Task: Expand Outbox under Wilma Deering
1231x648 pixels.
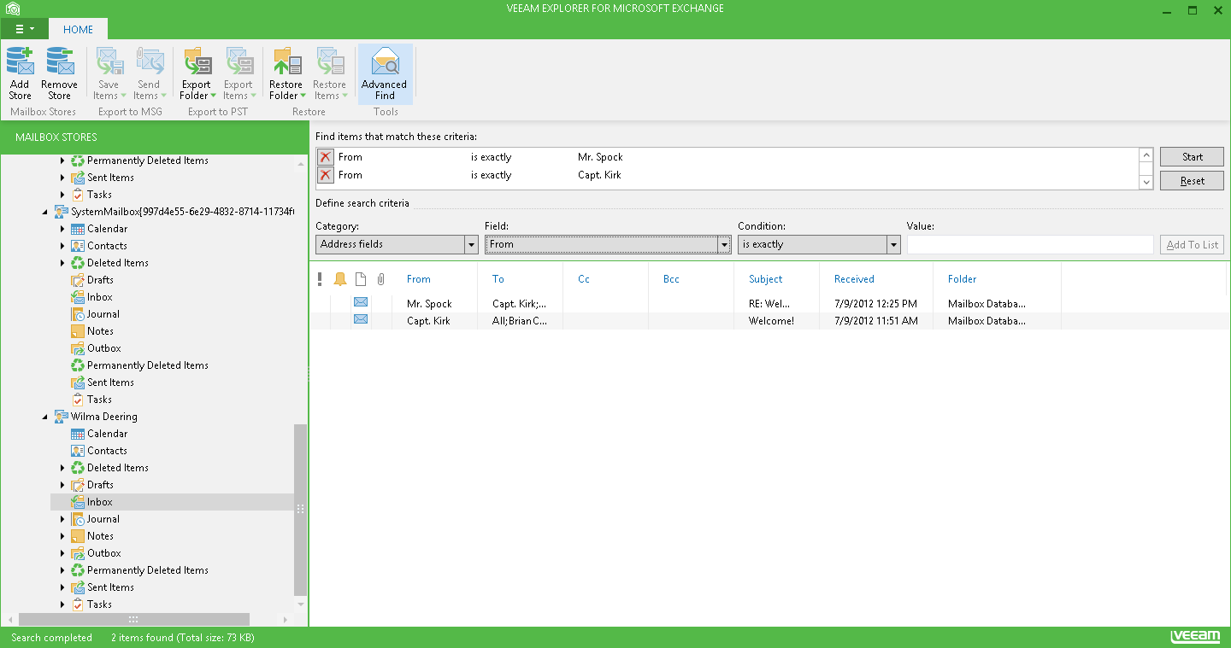Action: pyautogui.click(x=62, y=553)
